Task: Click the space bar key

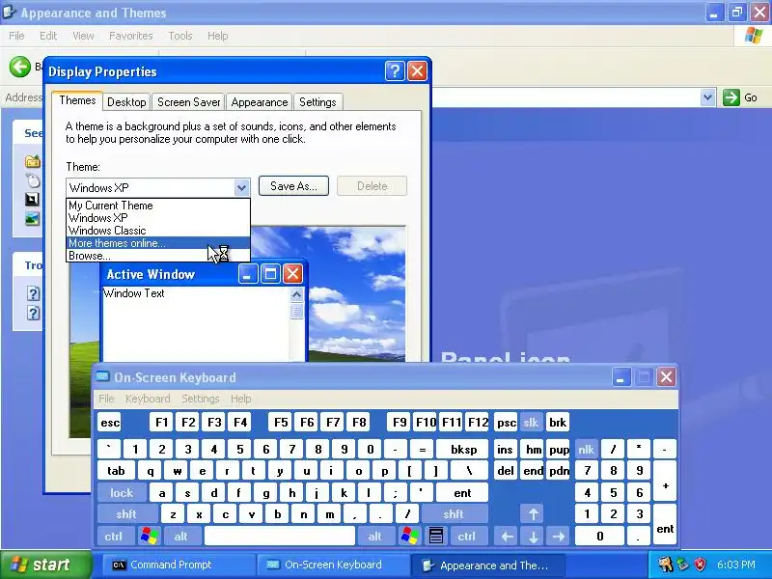Action: [x=280, y=536]
